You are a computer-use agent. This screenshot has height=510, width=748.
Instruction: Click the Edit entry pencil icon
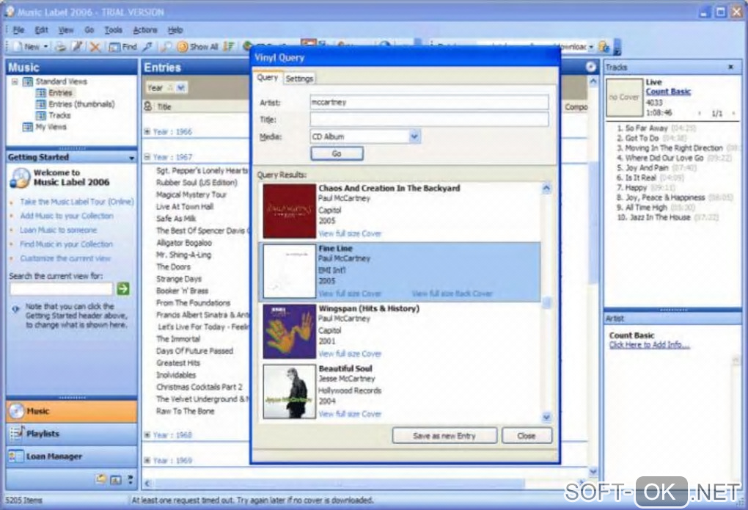[77, 47]
